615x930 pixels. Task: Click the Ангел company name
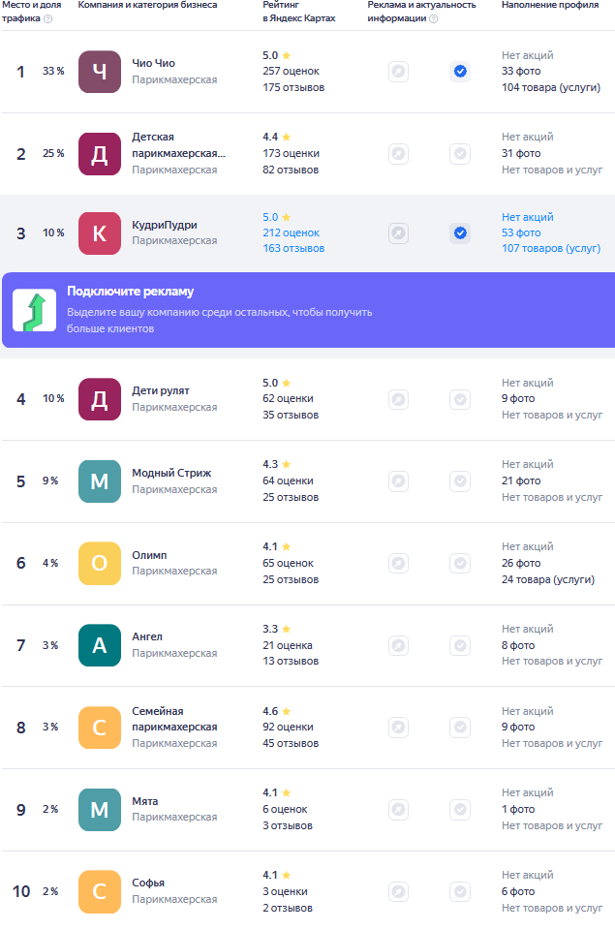tap(147, 636)
